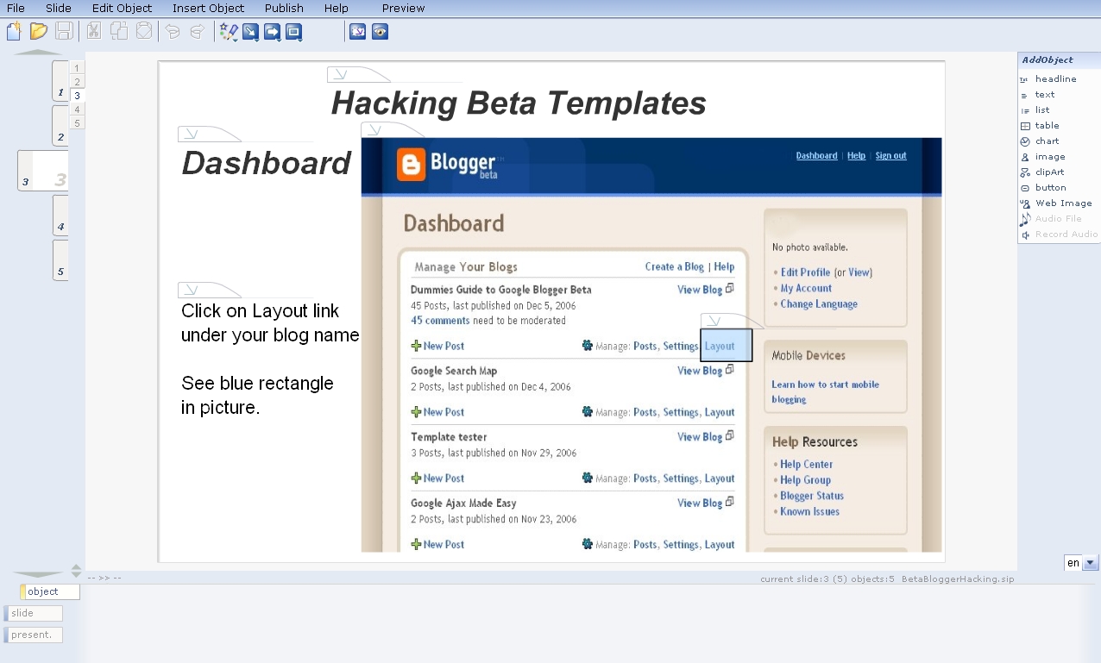Click the Record Audio entry
Screen dimensions: 1101x663
tap(1066, 234)
